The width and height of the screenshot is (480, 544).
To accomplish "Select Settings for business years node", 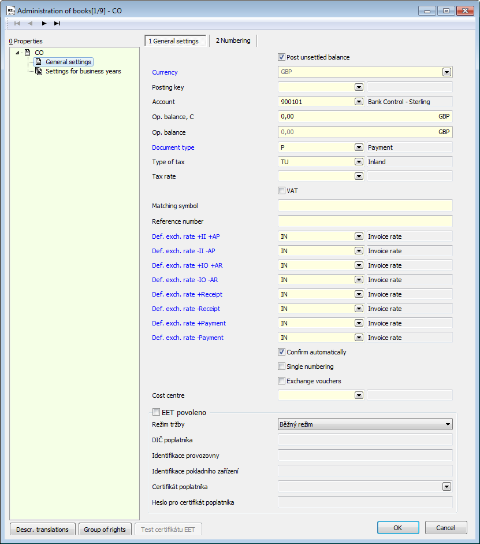I will (83, 71).
